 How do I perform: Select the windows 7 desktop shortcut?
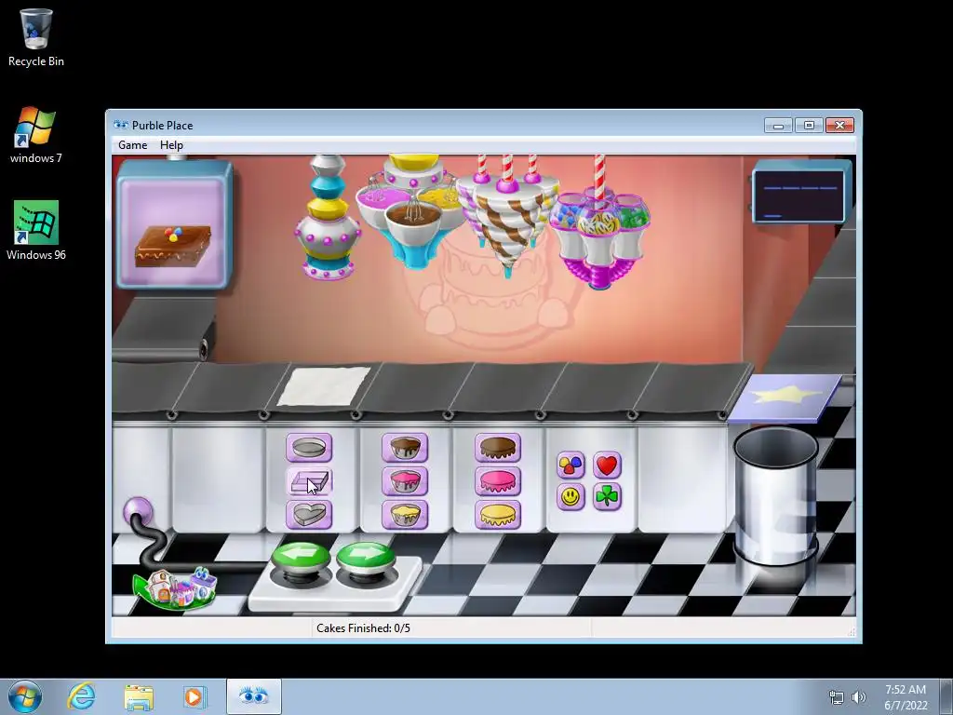point(36,135)
